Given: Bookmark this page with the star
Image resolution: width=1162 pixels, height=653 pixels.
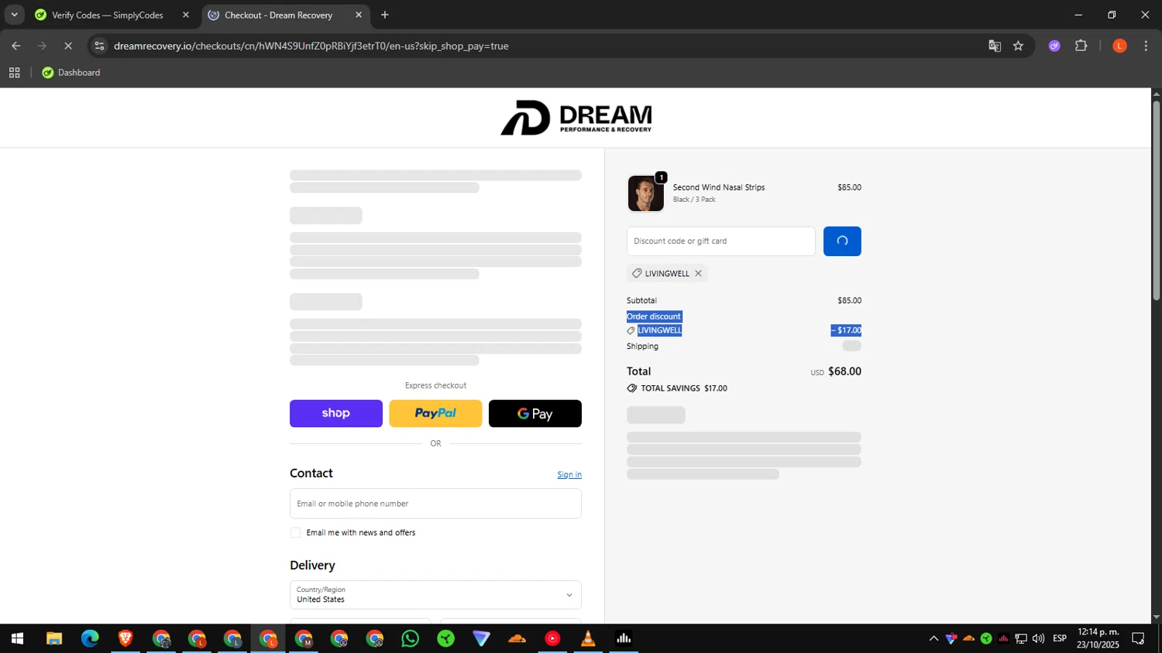Looking at the screenshot, I should pyautogui.click(x=1018, y=46).
